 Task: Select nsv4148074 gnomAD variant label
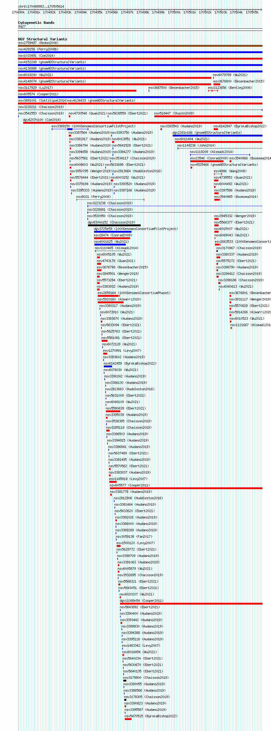tap(52, 81)
